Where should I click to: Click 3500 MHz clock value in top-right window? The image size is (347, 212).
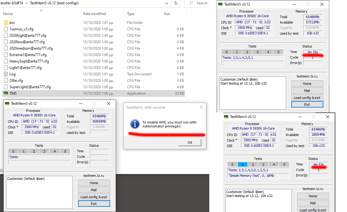tap(245, 28)
